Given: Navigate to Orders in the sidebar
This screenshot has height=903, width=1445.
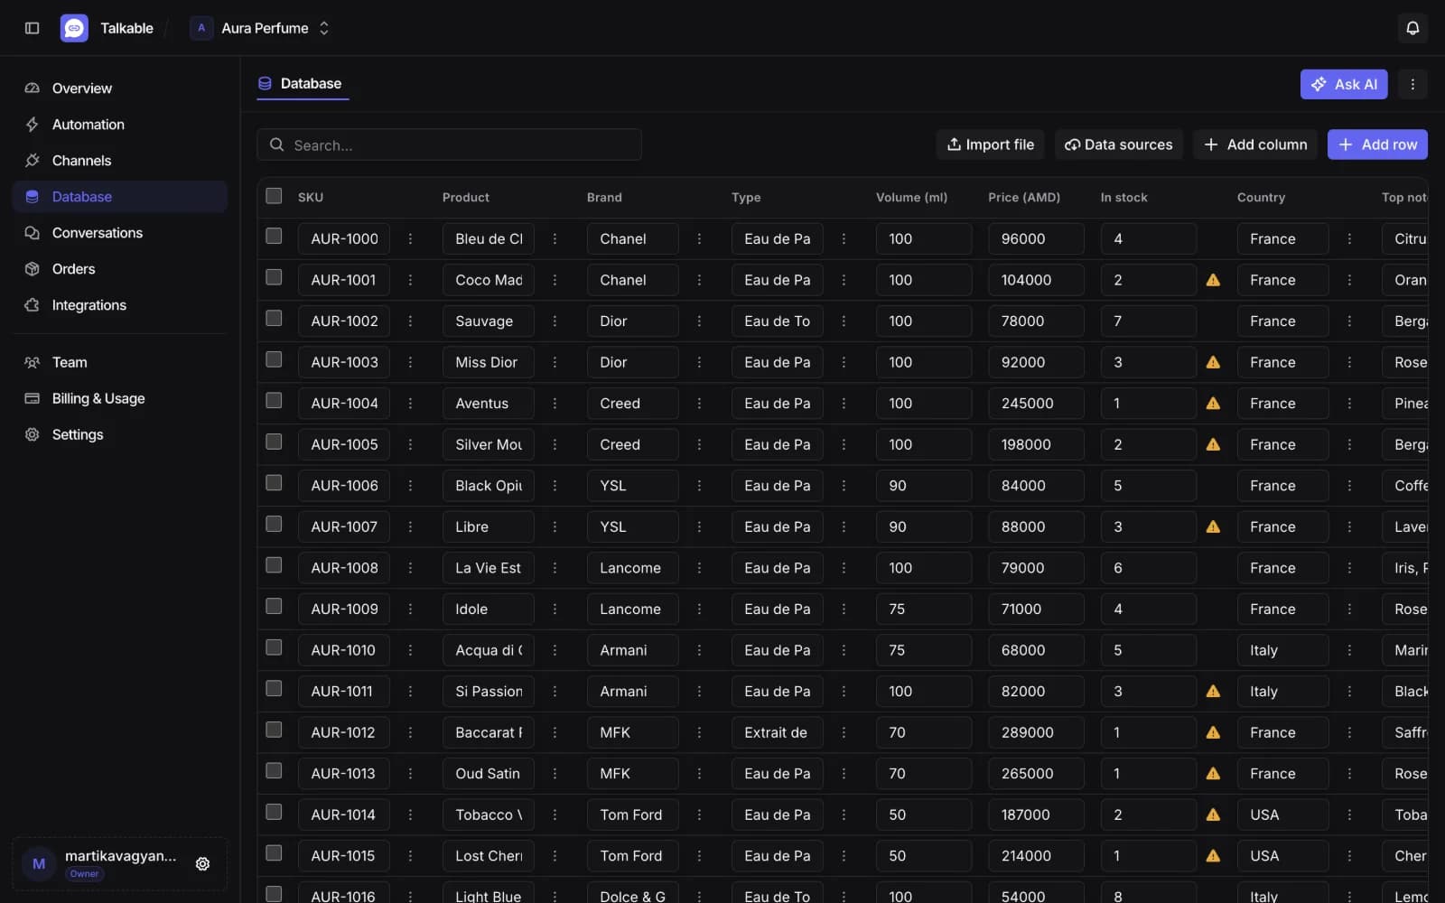Looking at the screenshot, I should point(120,269).
